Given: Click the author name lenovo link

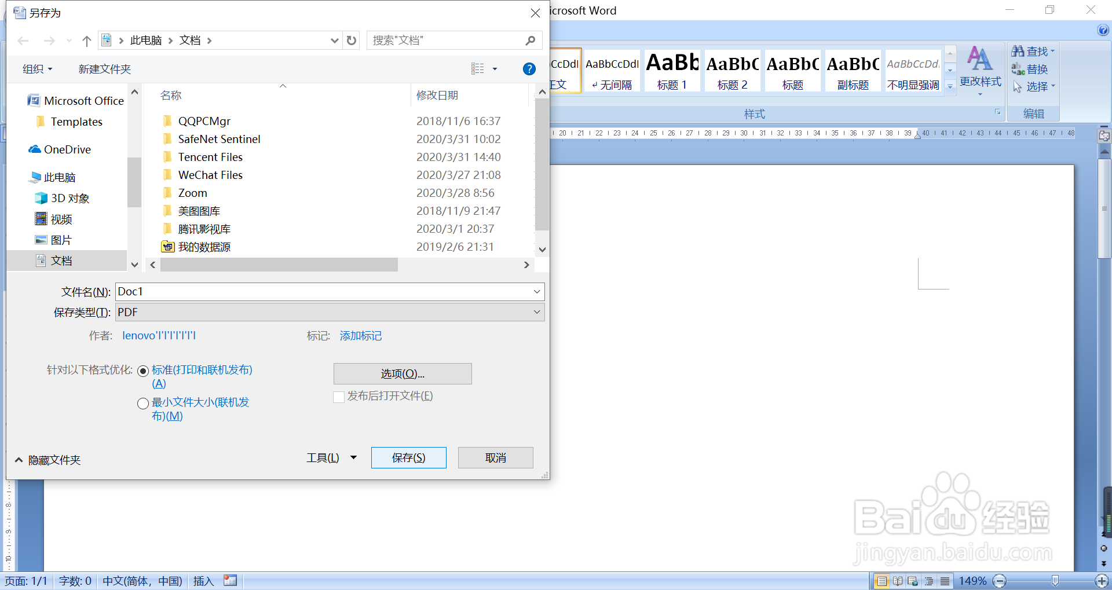Looking at the screenshot, I should [159, 335].
